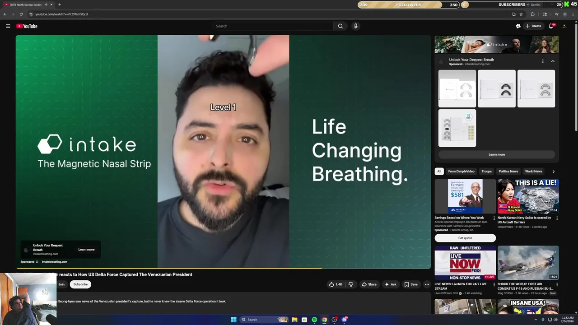Click the browser address bar URL

pyautogui.click(x=61, y=14)
